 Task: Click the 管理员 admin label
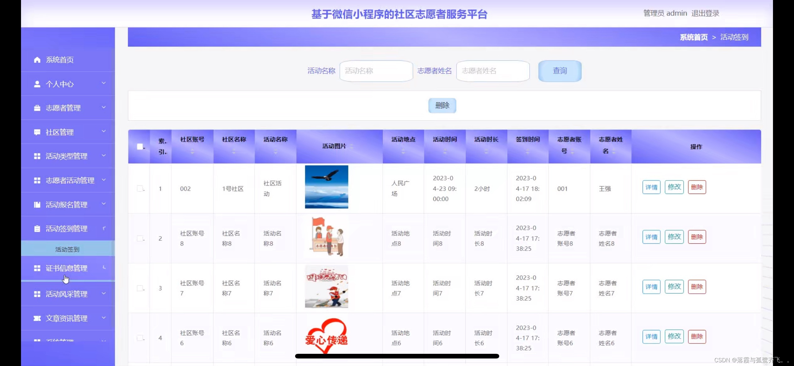coord(665,13)
